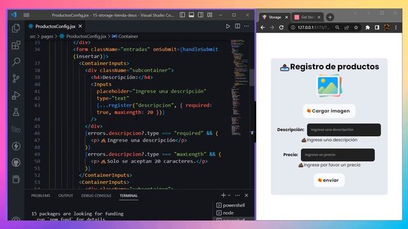Viewport: 408px width, 229px height.
Task: Click the product image placeholder
Action: (329, 86)
